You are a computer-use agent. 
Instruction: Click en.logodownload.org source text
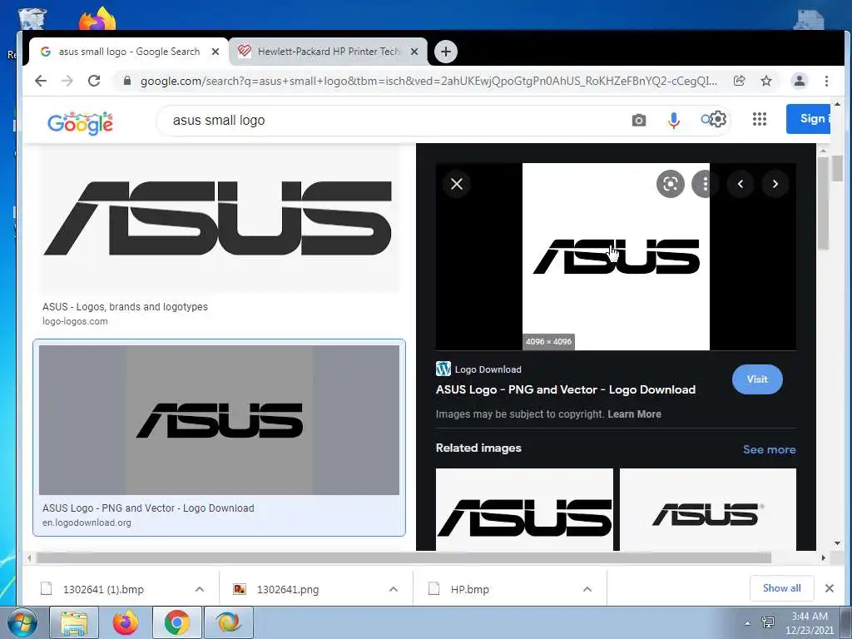point(87,523)
